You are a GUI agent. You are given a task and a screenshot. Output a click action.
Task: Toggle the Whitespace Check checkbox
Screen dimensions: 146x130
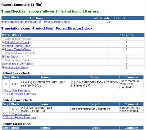[x=3, y=67]
